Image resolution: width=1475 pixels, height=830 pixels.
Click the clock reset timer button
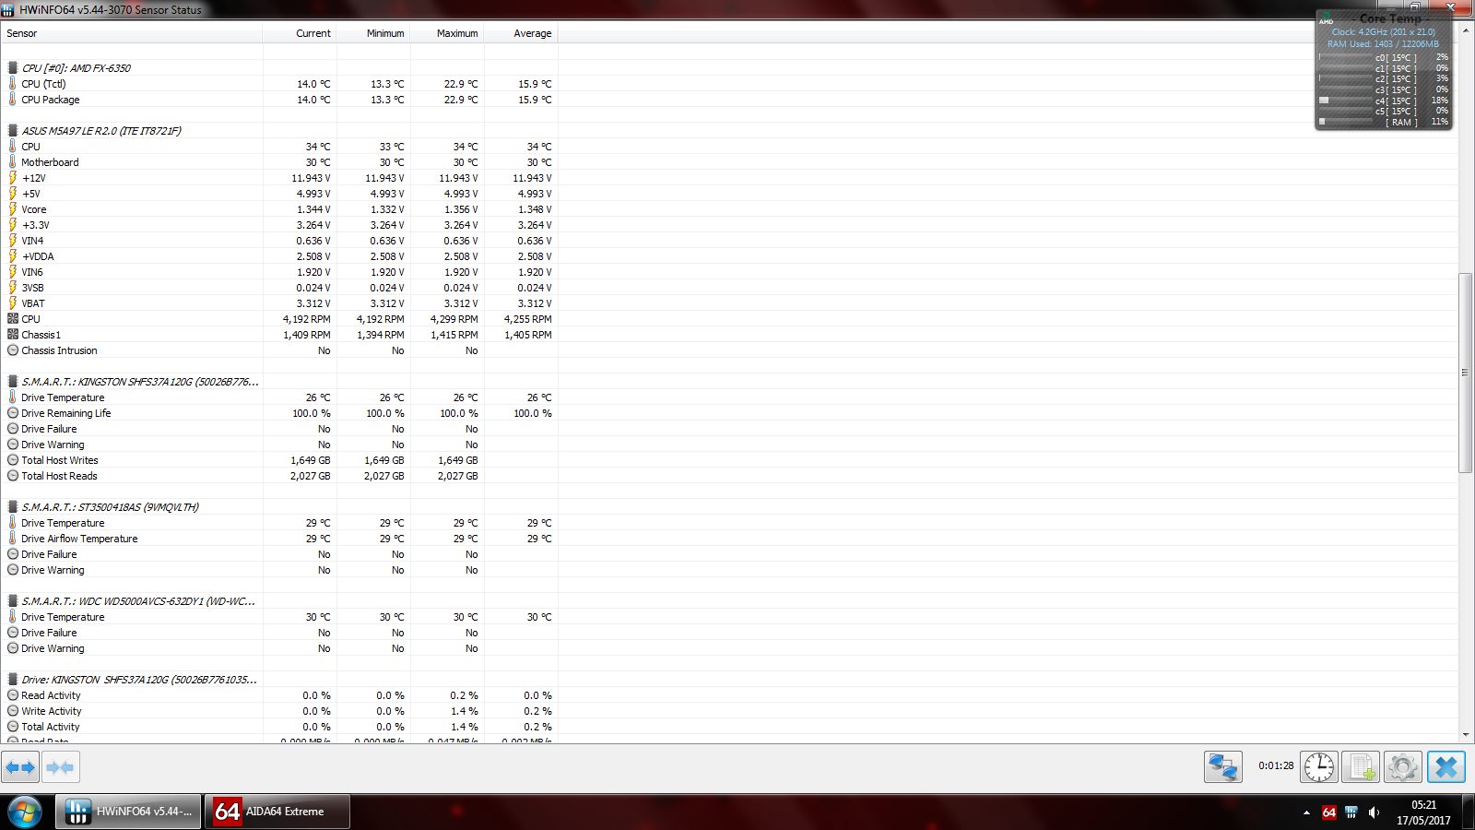coord(1319,766)
